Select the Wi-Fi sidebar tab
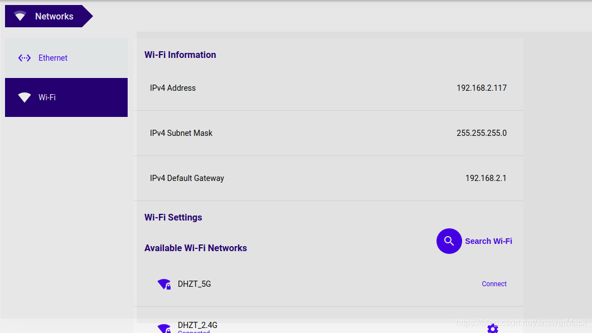This screenshot has height=333, width=592. click(x=66, y=97)
